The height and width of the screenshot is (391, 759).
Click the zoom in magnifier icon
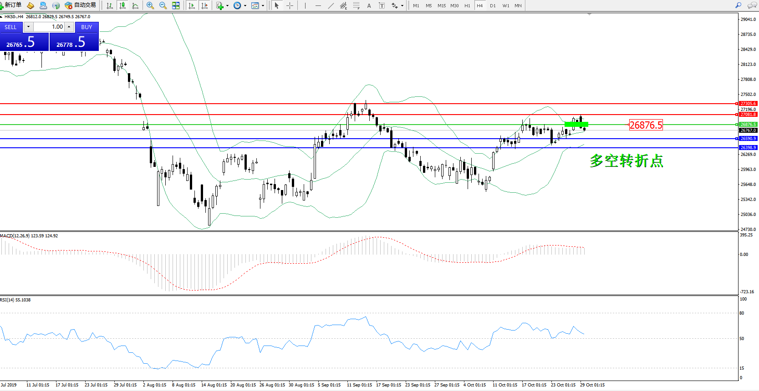tap(150, 5)
